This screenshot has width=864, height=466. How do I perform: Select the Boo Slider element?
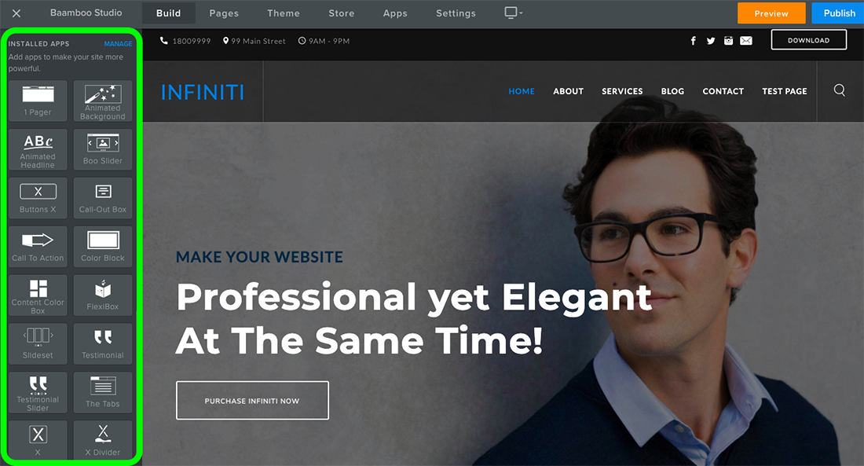(x=102, y=149)
